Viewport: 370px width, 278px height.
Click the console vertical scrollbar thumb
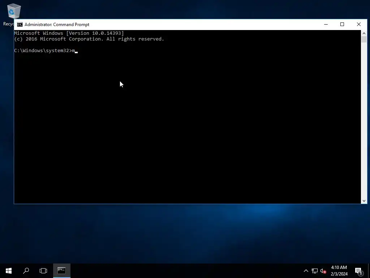click(364, 39)
